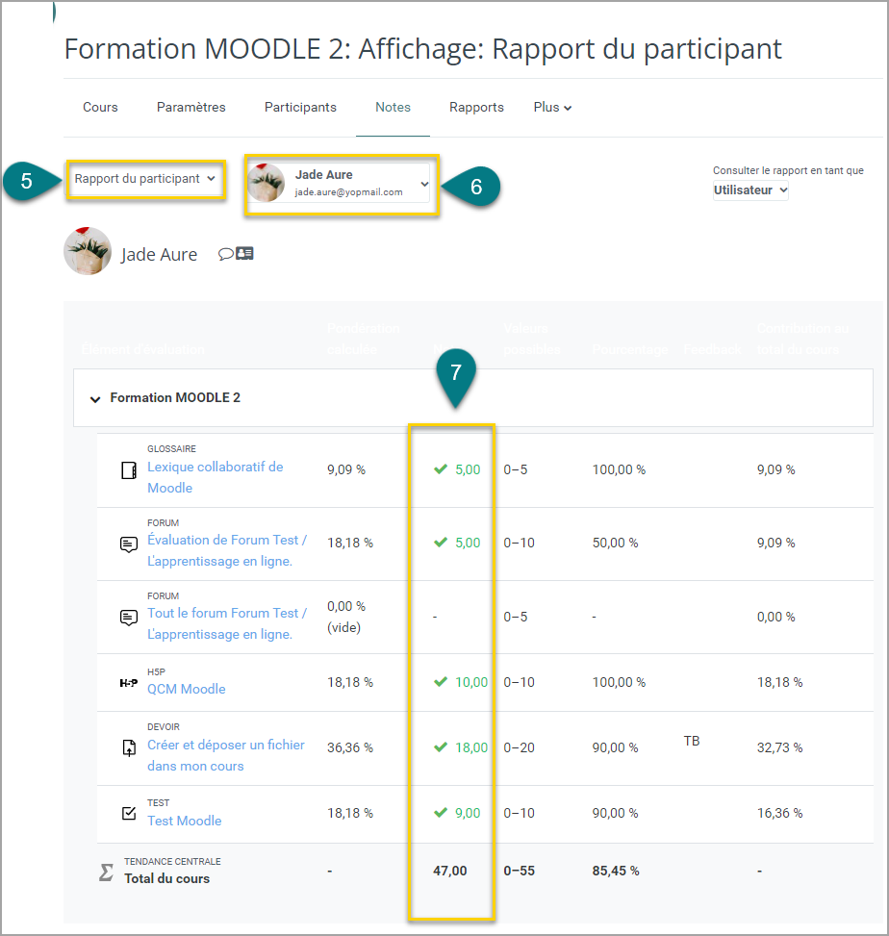The width and height of the screenshot is (889, 936).
Task: Select the Notes tab
Action: coord(393,108)
